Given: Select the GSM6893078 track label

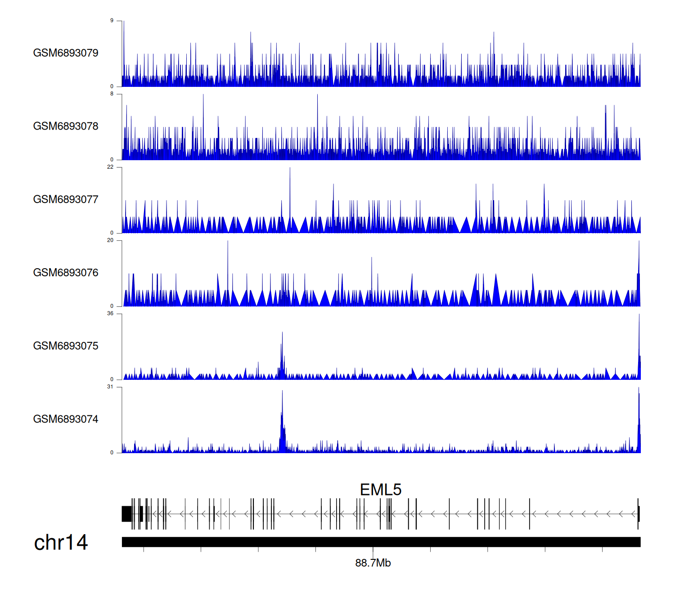Looking at the screenshot, I should coord(66,126).
